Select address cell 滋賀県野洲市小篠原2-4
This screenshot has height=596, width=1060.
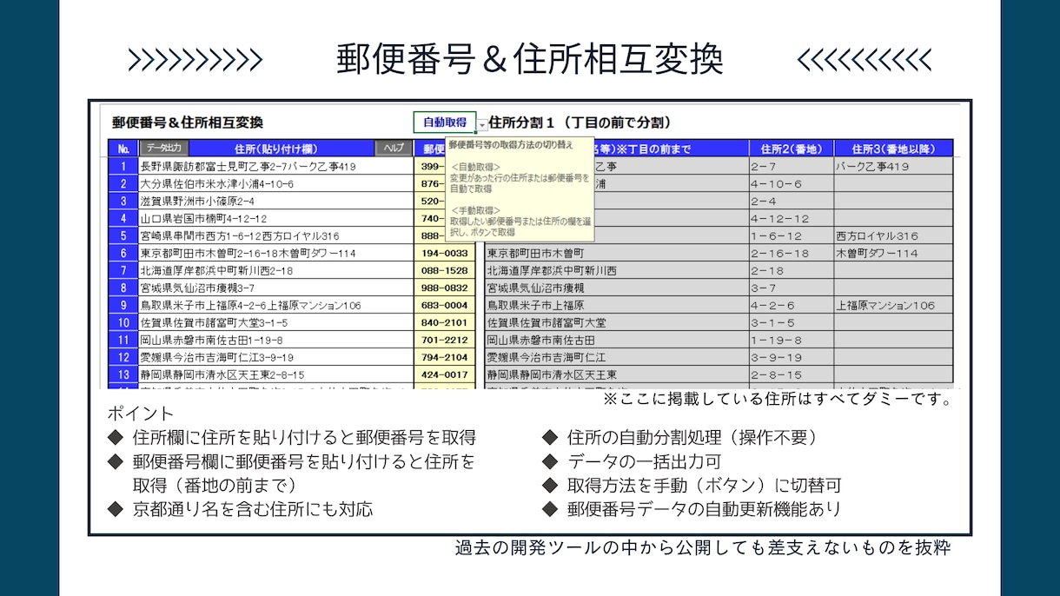[275, 201]
